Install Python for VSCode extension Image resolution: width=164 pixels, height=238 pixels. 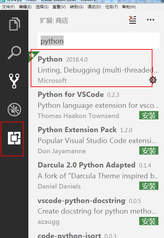(x=149, y=115)
